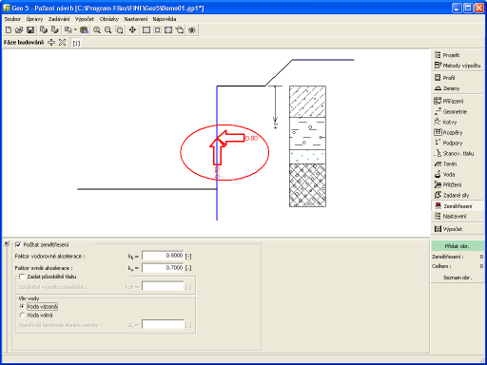Click the Seznam obr. button
The height and width of the screenshot is (365, 487).
click(458, 278)
